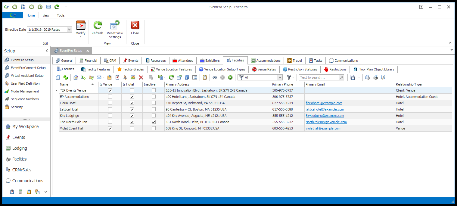Screen dimensions: 457x206
Task: Toggle Is Hotel for Lattice Hotel
Action: tap(132, 109)
